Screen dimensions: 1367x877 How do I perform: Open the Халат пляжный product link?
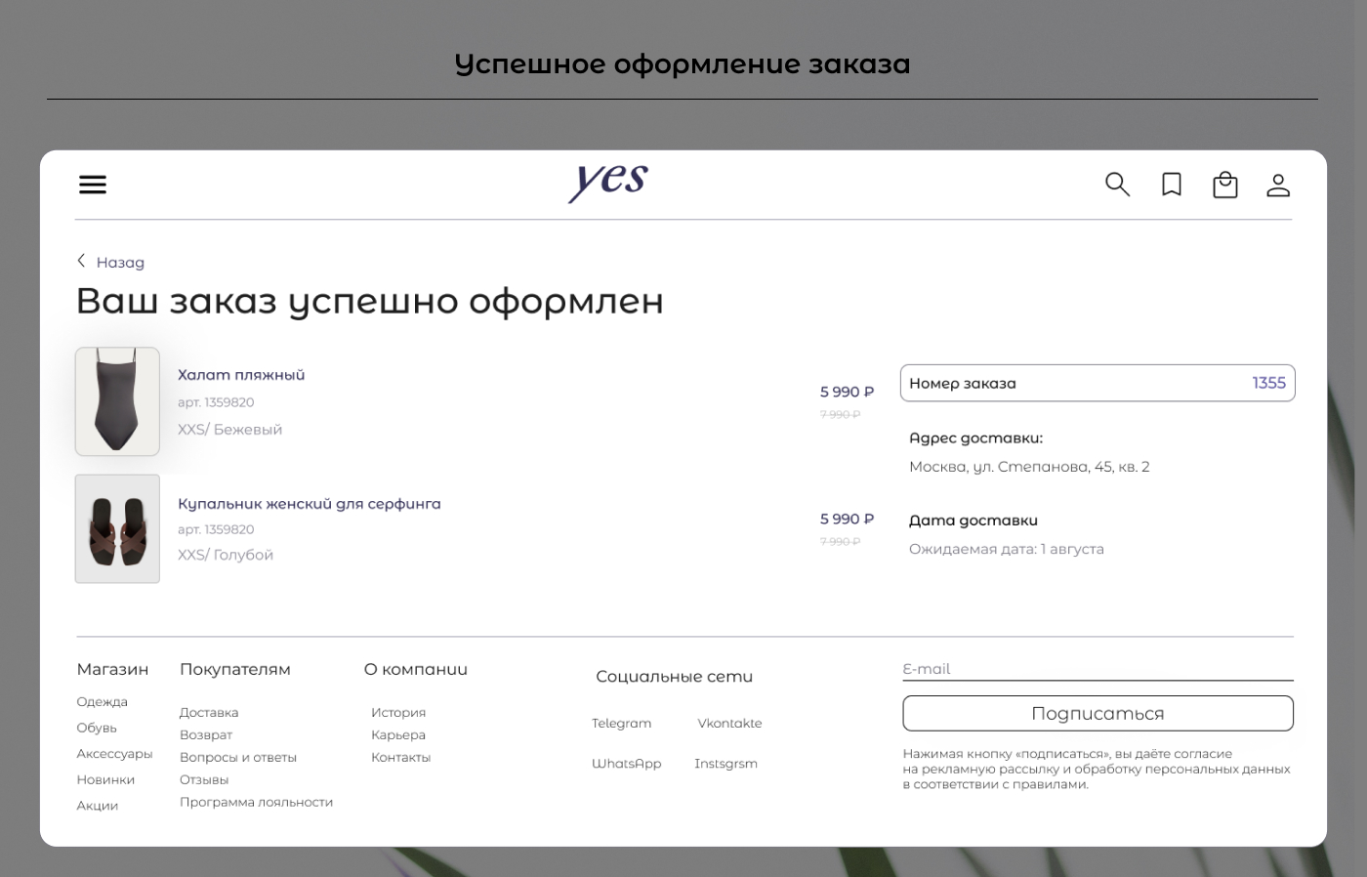click(x=240, y=374)
